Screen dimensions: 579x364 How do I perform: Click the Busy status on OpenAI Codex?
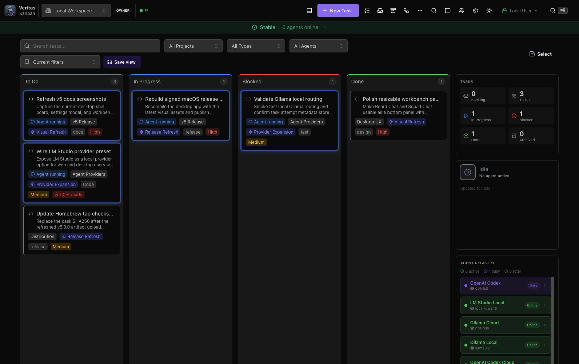coord(533,285)
